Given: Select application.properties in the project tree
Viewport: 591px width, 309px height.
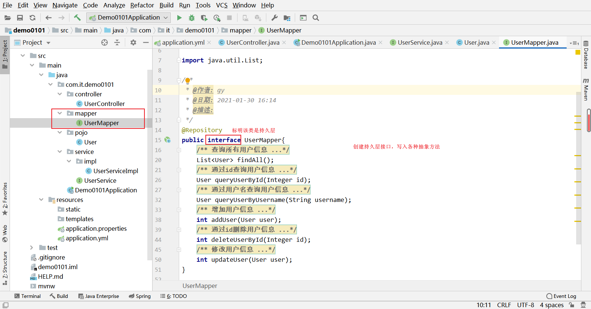Looking at the screenshot, I should (96, 229).
